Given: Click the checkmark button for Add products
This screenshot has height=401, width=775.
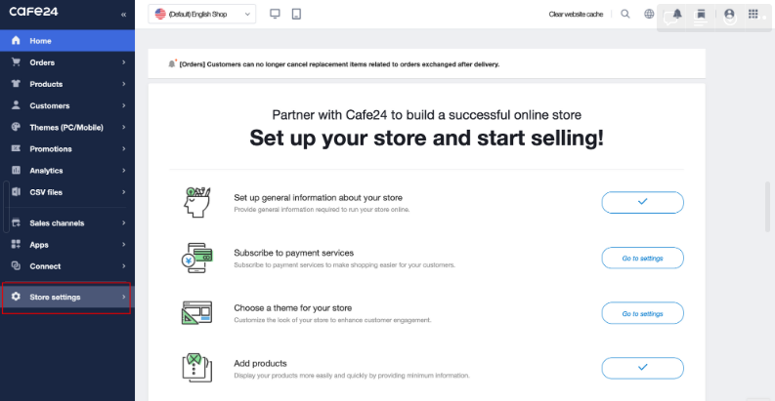Looking at the screenshot, I should (642, 367).
